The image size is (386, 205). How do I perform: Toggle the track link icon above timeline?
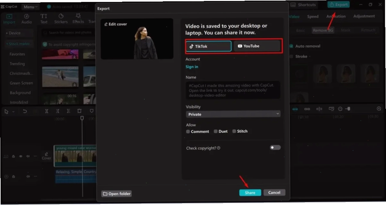tap(307, 109)
